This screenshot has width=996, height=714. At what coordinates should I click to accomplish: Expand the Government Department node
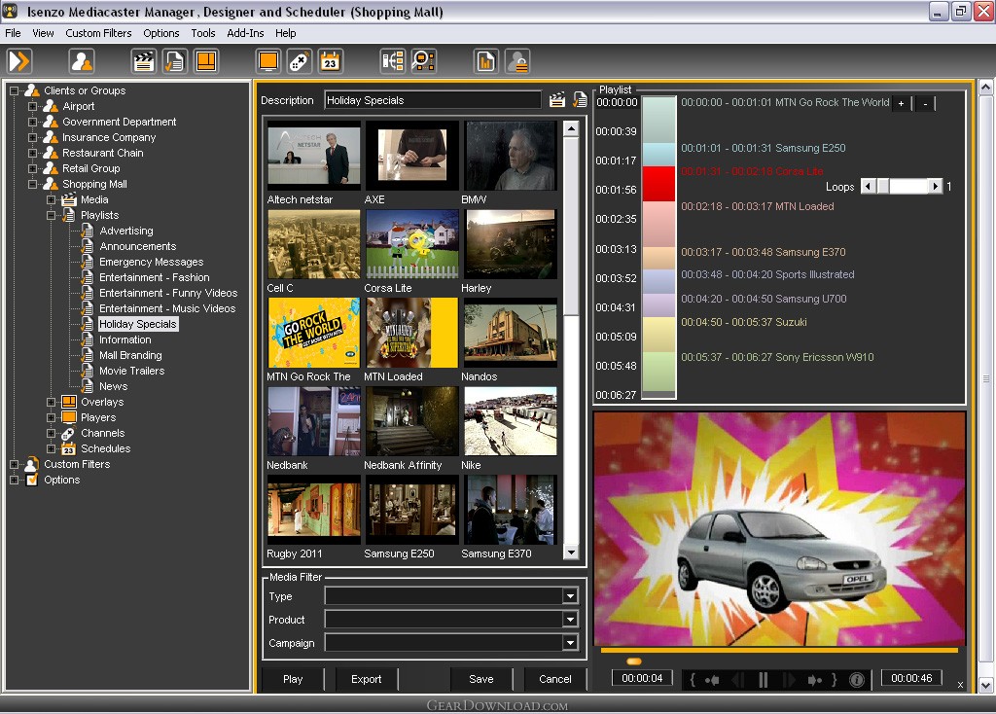(x=32, y=122)
